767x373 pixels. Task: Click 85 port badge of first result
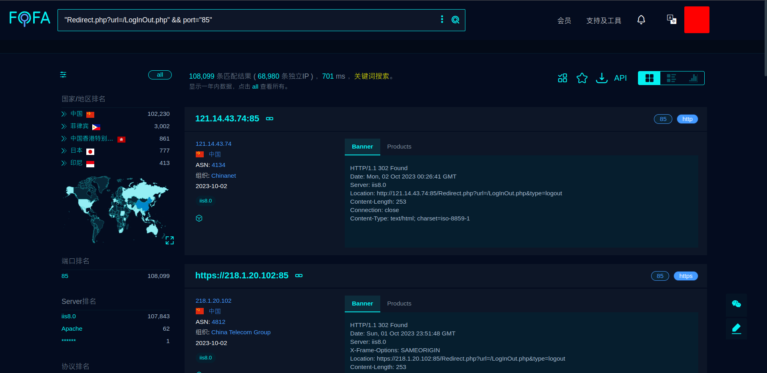pos(663,119)
